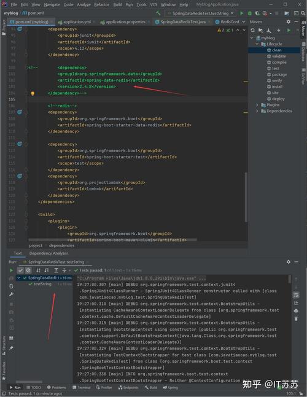Toggle show passed tests
Image resolution: width=307 pixels, height=397 pixels.
[x=20, y=271]
